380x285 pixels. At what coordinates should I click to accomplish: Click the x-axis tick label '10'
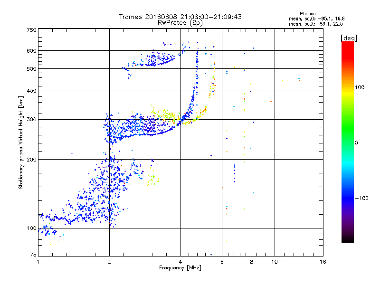pos(275,262)
